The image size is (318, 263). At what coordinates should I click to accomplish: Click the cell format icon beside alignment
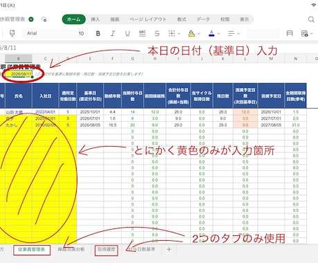click(x=290, y=33)
